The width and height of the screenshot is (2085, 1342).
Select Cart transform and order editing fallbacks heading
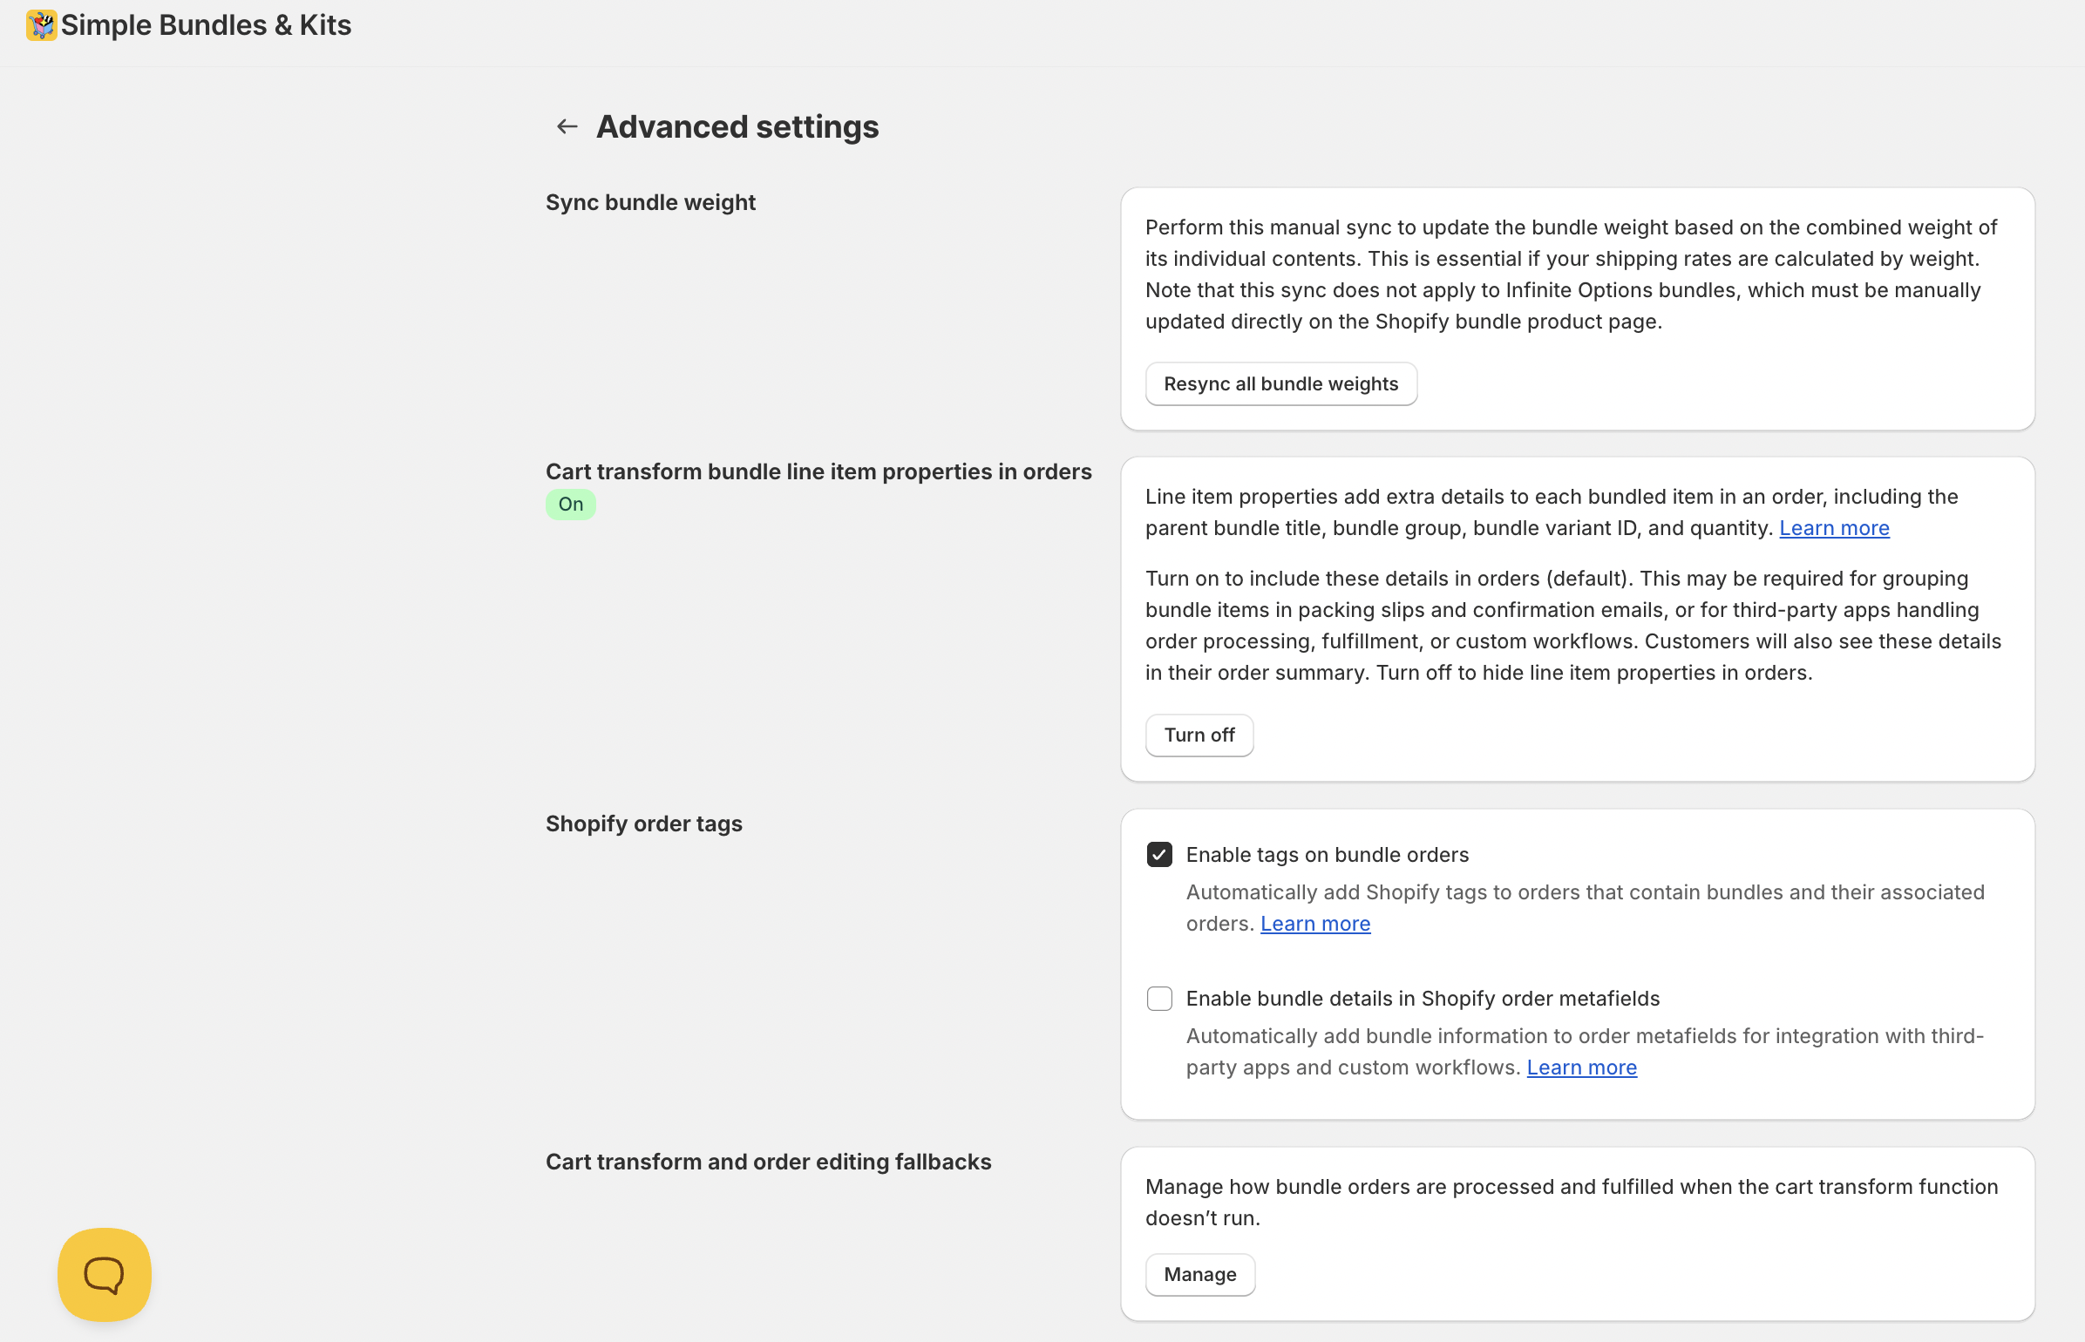[768, 1162]
